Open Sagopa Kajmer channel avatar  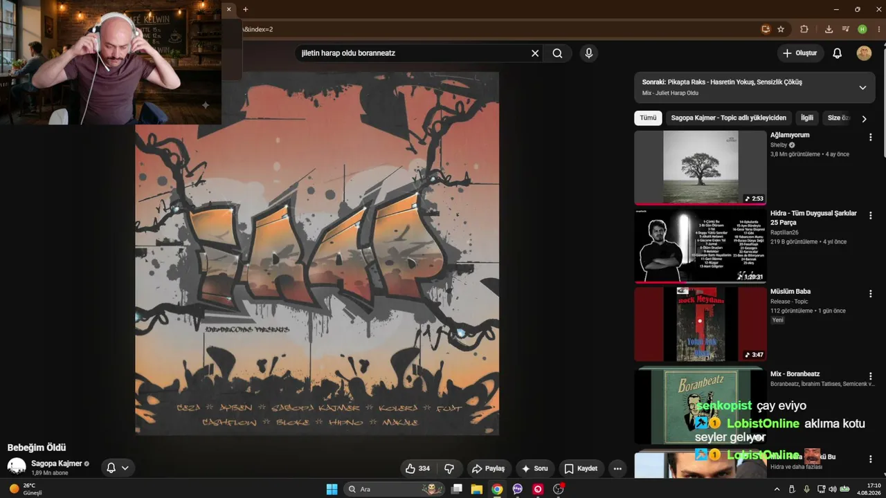[17, 467]
